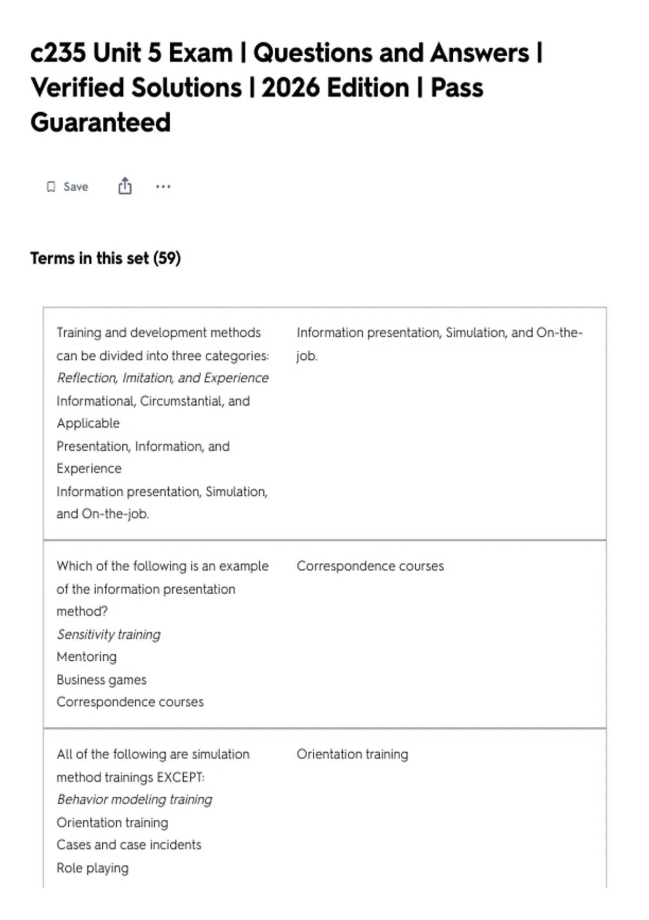Select the training and development methods question
This screenshot has width=649, height=920.
162,344
